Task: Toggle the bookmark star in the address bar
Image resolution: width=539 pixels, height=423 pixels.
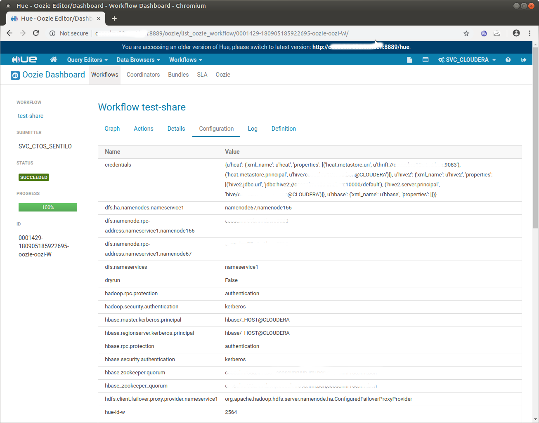Action: pos(466,33)
